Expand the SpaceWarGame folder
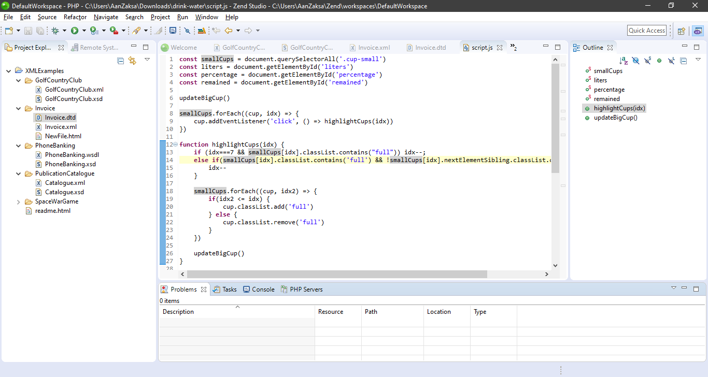This screenshot has height=377, width=708. [19, 201]
